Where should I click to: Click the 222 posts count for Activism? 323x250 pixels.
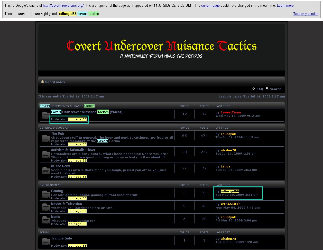pos(204,152)
